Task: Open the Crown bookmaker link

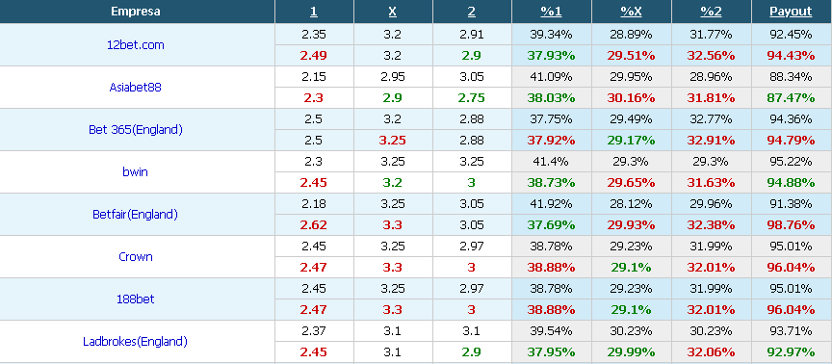Action: pos(136,257)
